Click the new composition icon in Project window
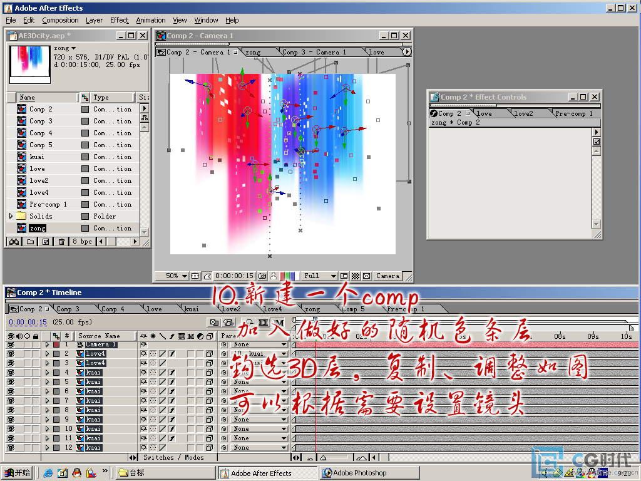The image size is (641, 481). 46,242
